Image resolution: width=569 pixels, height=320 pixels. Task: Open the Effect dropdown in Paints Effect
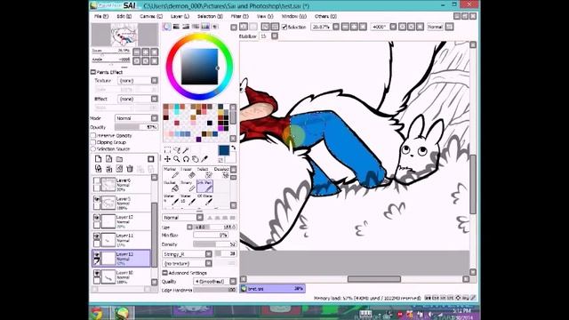[154, 99]
